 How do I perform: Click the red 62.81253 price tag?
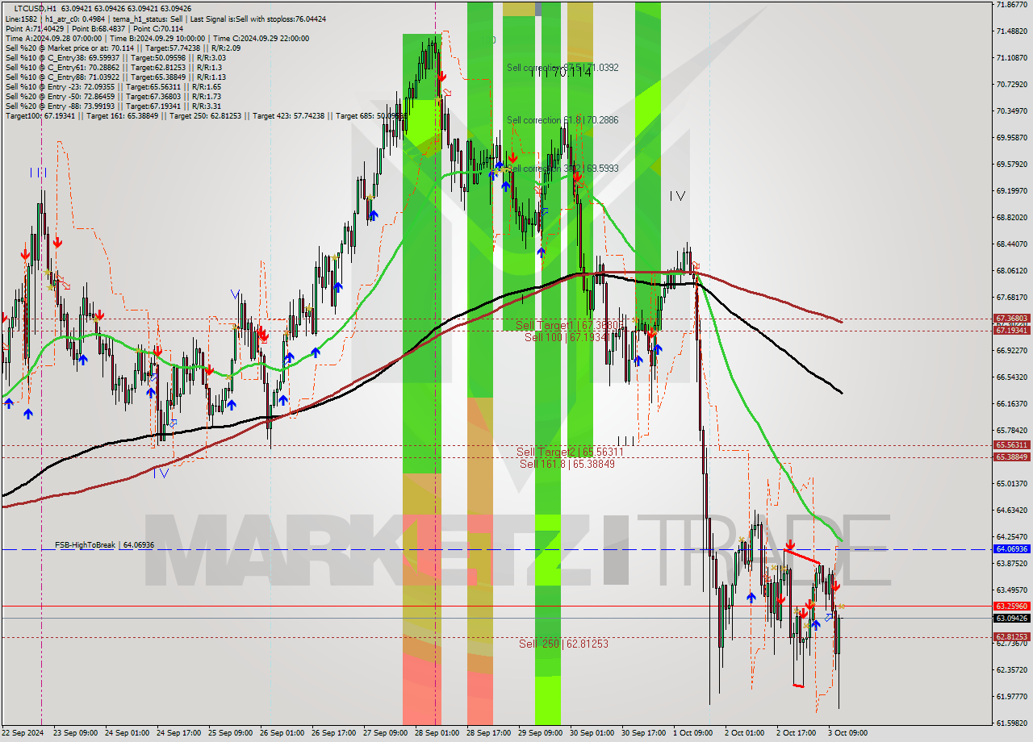1011,637
